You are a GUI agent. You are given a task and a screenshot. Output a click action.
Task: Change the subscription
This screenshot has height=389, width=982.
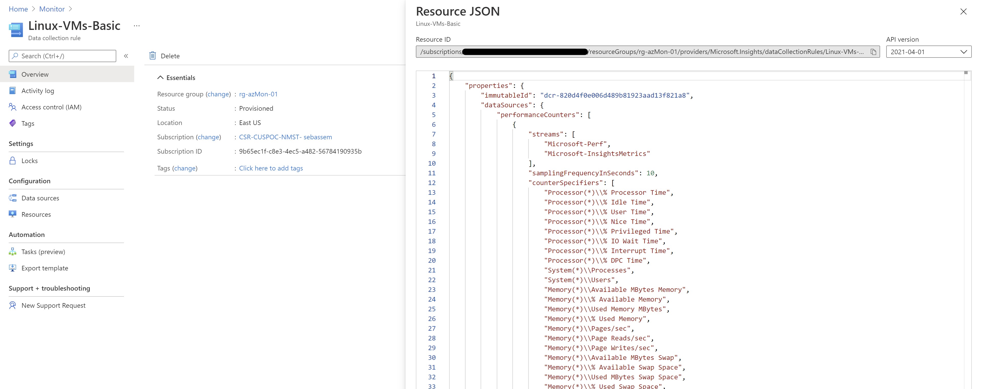[208, 137]
